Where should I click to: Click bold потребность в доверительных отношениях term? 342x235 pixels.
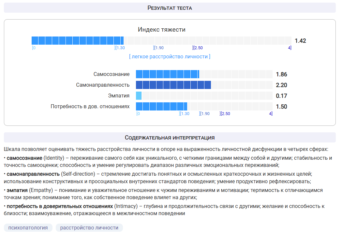(x=60, y=206)
